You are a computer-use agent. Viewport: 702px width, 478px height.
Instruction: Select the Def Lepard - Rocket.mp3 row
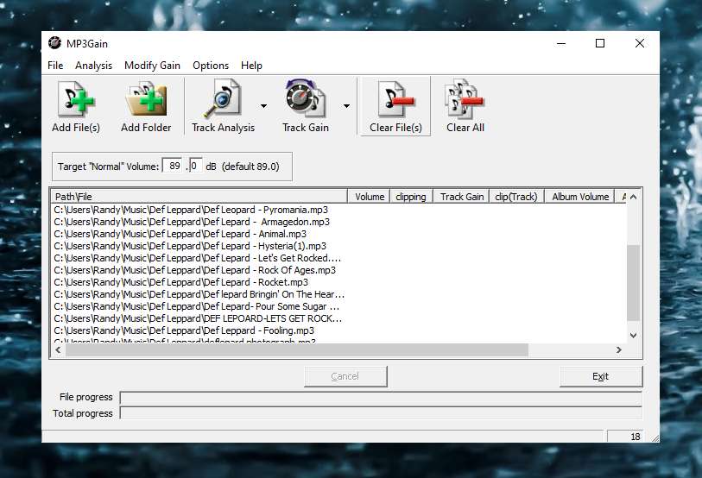181,282
